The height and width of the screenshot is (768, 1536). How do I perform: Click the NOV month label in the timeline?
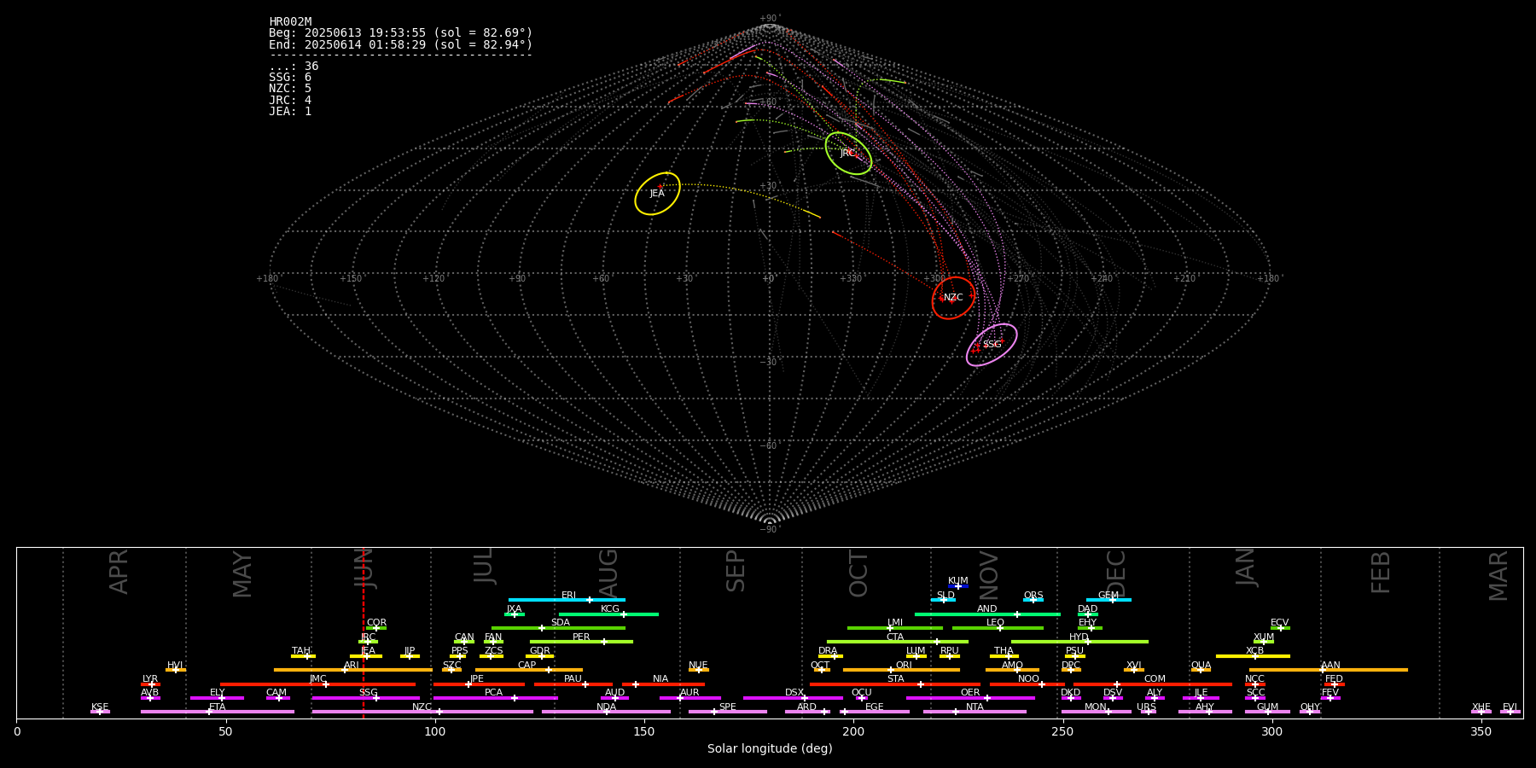tap(989, 574)
